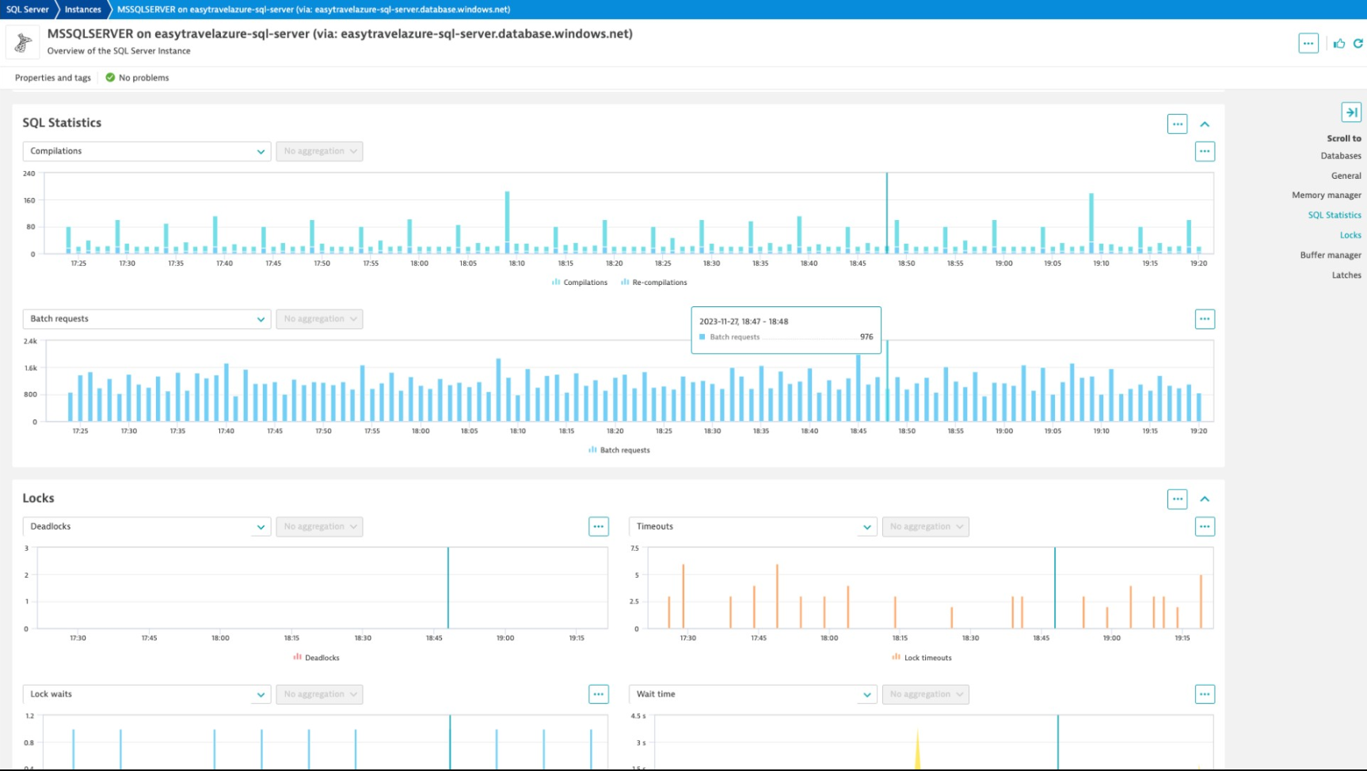Open Batch requests chart options menu

point(1204,319)
